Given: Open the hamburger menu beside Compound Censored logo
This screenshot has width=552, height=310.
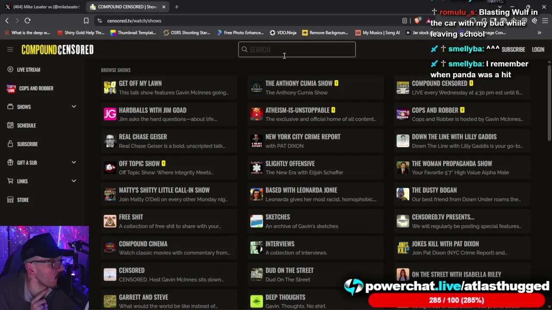Looking at the screenshot, I should [10, 50].
